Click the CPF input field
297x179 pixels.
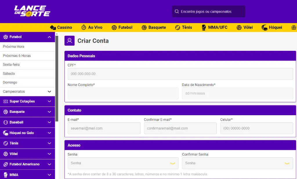point(180,74)
